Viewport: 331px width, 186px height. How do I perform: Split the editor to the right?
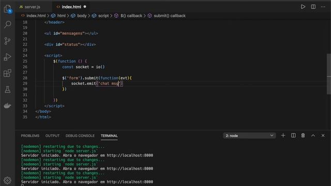pos(313,7)
